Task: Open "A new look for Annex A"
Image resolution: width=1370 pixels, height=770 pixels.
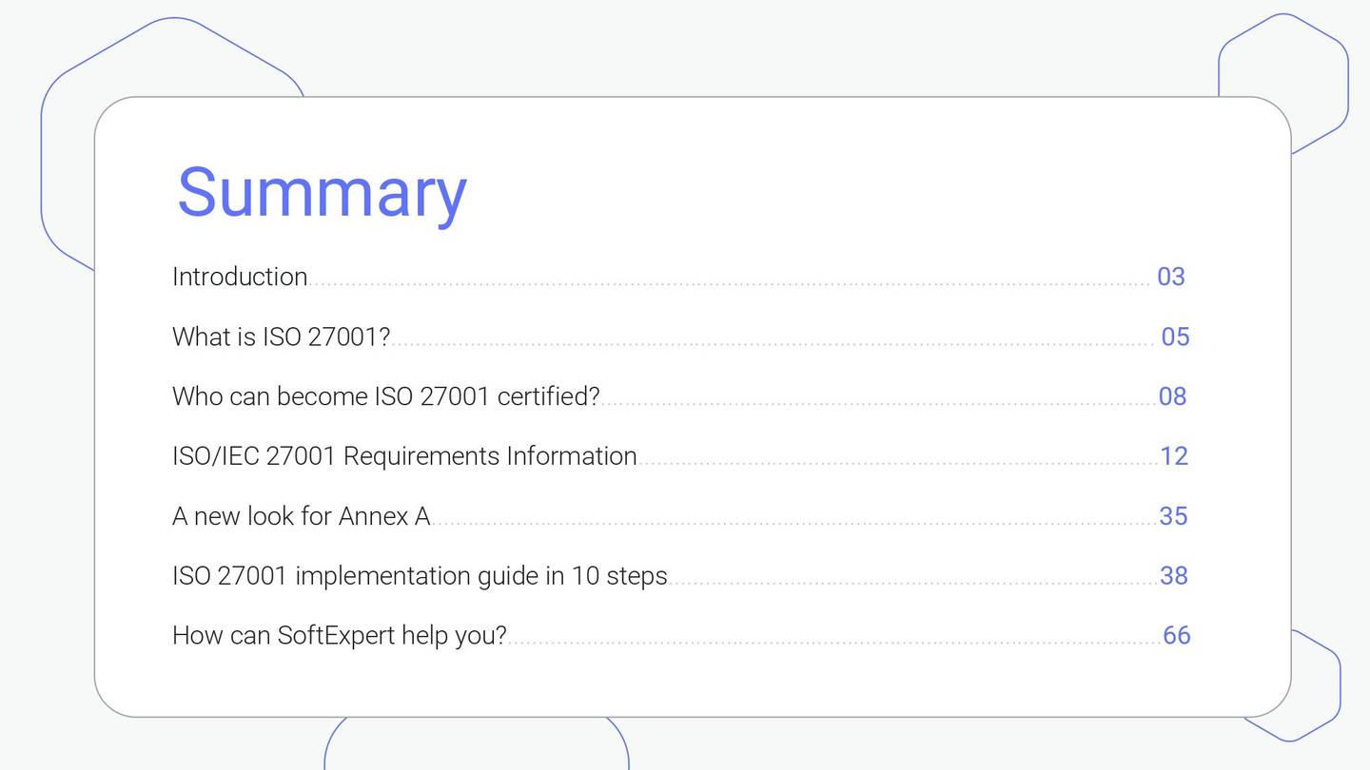Action: coord(301,516)
